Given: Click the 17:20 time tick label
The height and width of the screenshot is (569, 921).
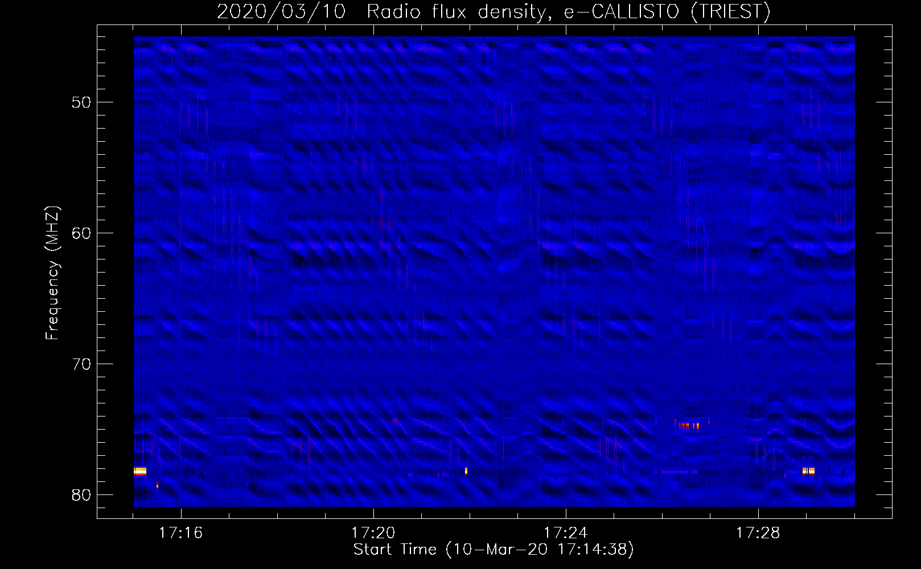Looking at the screenshot, I should pyautogui.click(x=373, y=533).
